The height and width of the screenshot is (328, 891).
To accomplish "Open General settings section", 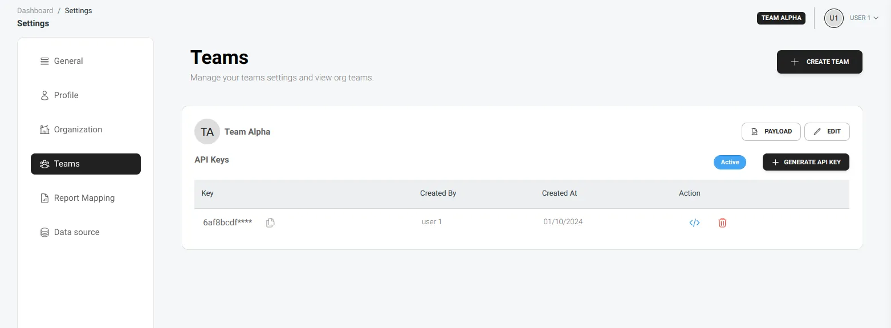I will [x=86, y=61].
